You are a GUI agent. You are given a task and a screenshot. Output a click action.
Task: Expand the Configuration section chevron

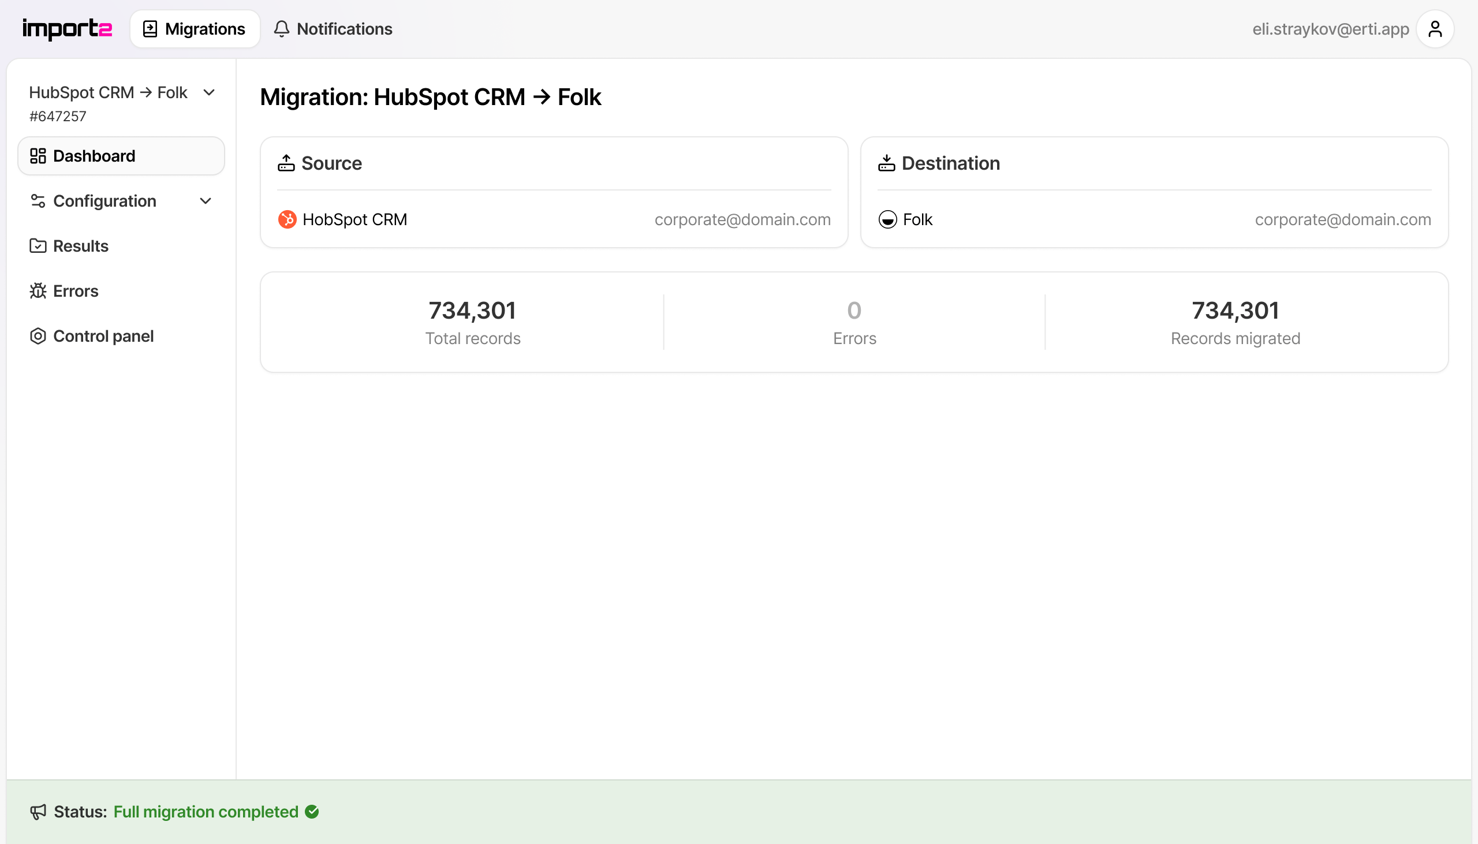click(x=205, y=201)
